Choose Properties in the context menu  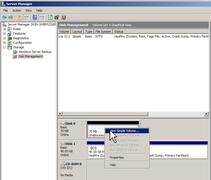[x=127, y=157]
